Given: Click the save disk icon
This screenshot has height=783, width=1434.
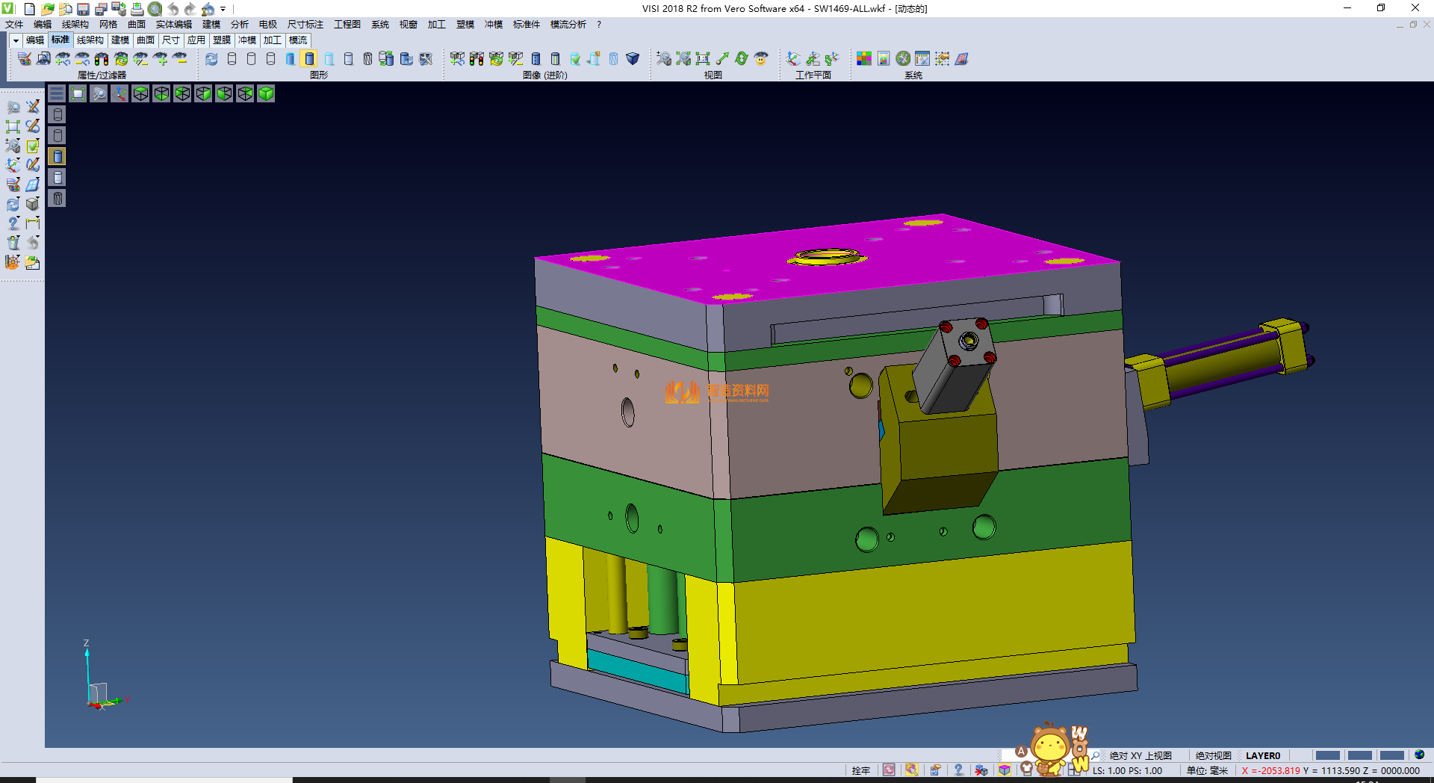Looking at the screenshot, I should pyautogui.click(x=83, y=9).
